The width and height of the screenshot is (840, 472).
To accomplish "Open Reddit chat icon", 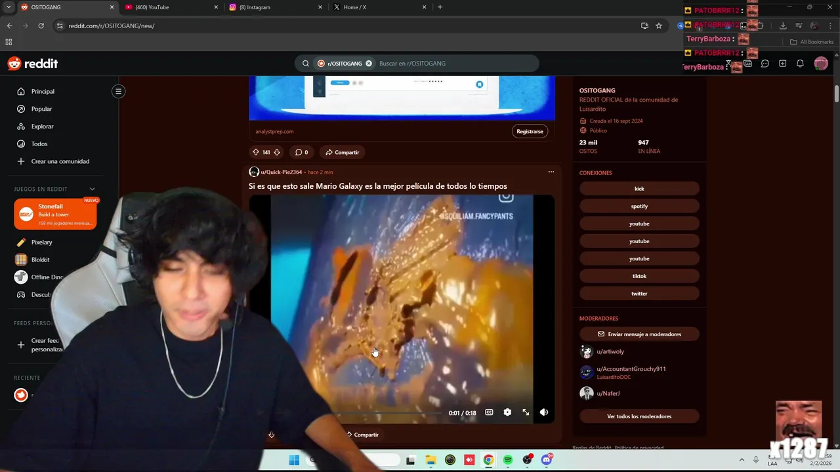I will [765, 64].
